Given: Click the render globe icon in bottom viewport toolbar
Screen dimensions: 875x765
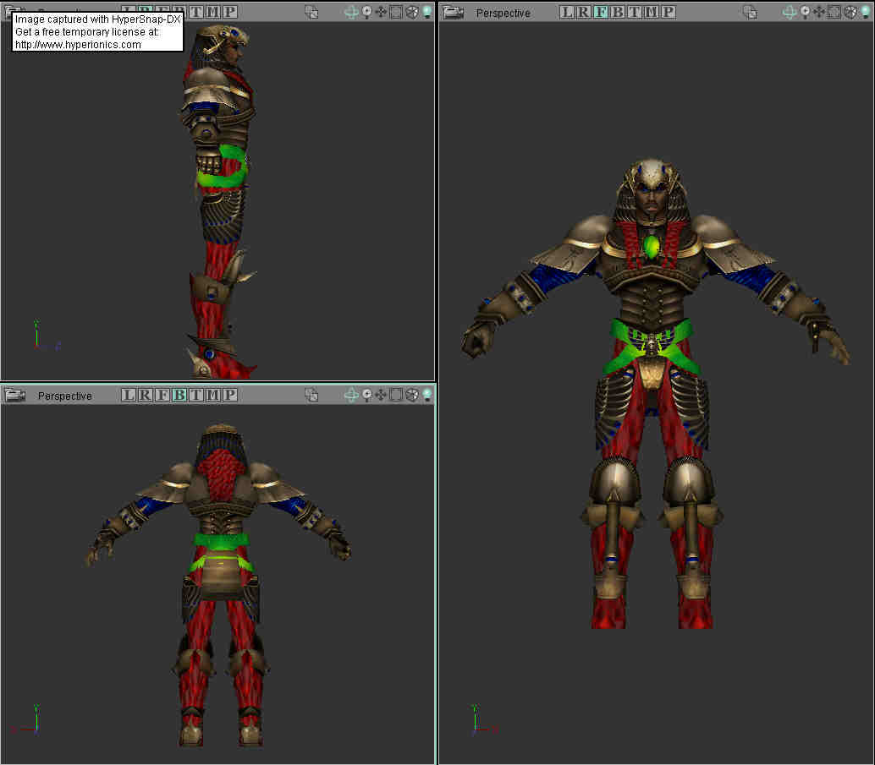Looking at the screenshot, I should pyautogui.click(x=411, y=394).
